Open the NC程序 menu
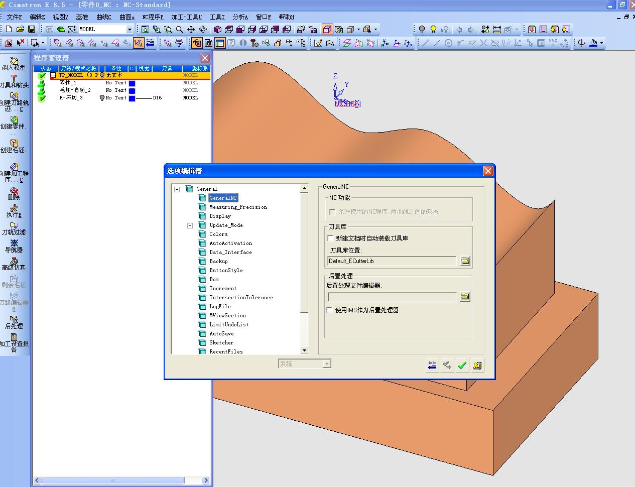 (x=153, y=17)
